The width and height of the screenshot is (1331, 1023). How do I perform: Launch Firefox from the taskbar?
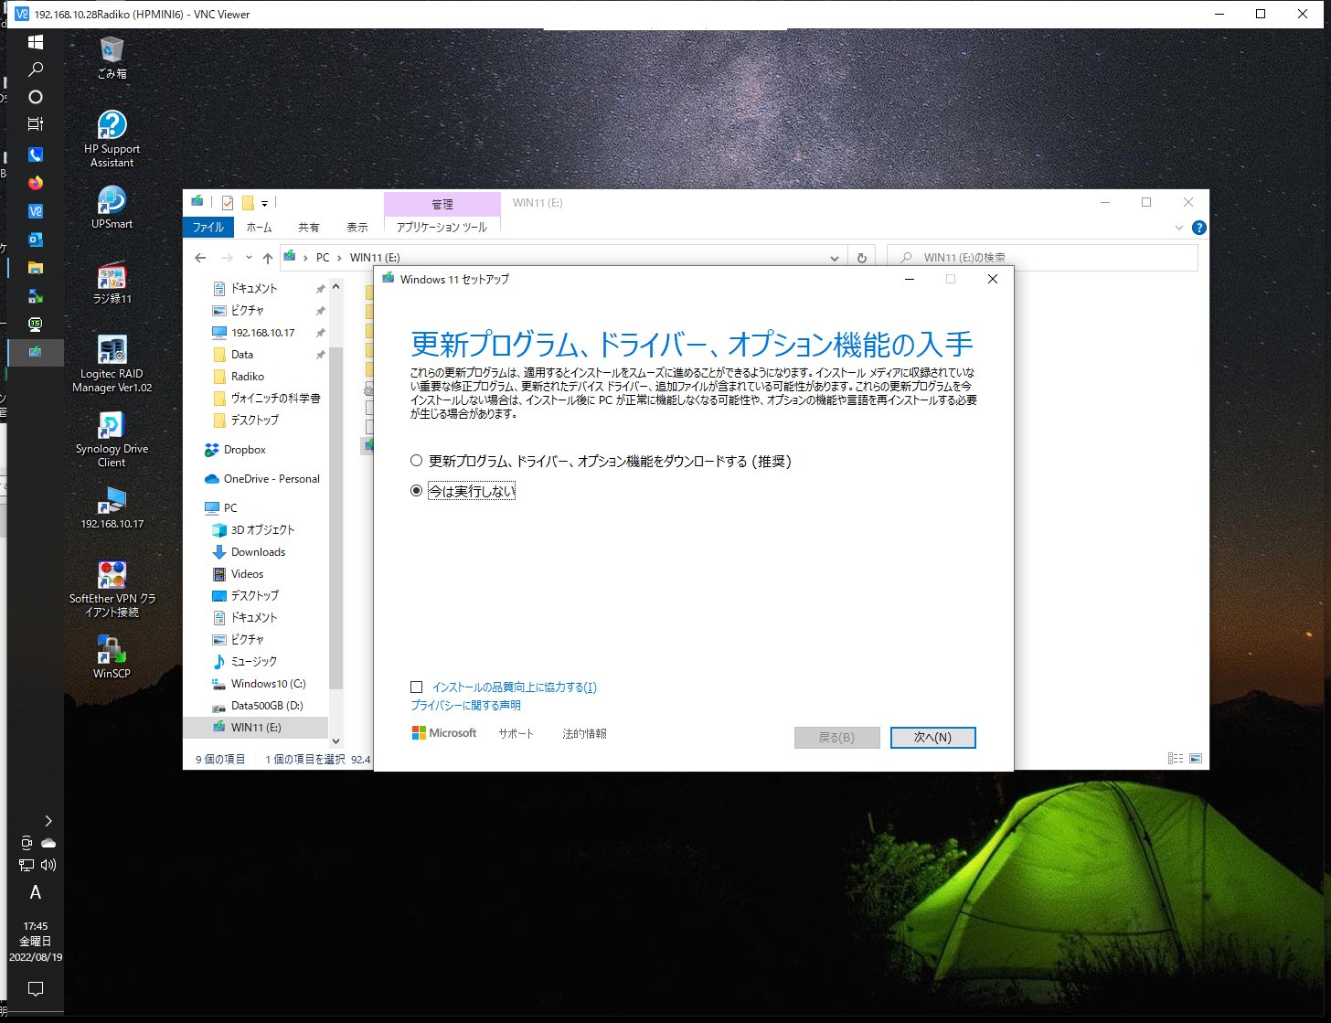point(36,183)
